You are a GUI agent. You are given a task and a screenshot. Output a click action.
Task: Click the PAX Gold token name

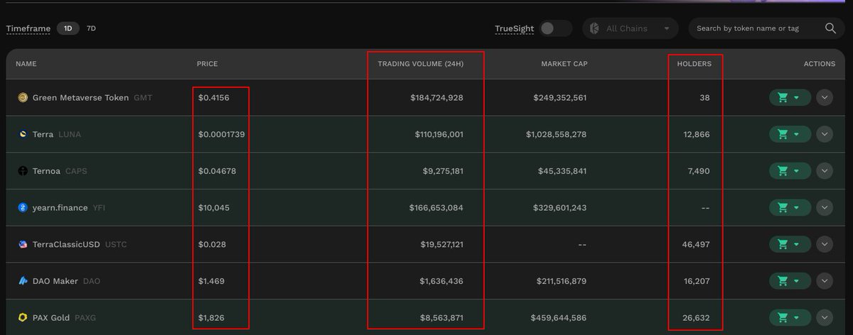(51, 318)
